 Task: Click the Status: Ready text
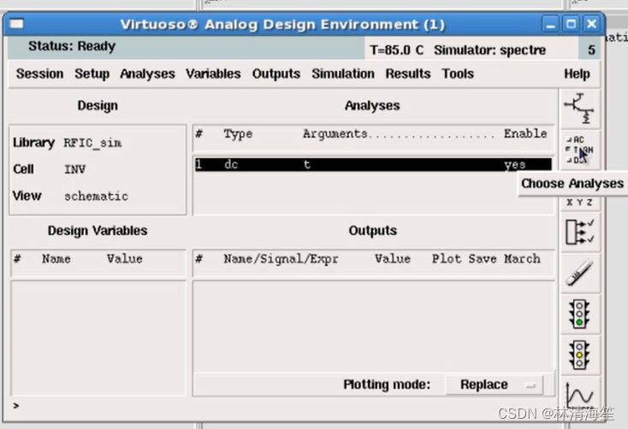(72, 46)
